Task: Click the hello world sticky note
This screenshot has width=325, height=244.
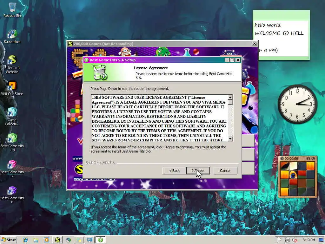Action: coord(281,35)
